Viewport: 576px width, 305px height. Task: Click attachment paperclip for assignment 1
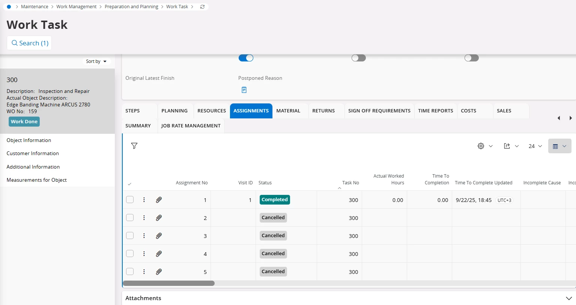coord(159,200)
